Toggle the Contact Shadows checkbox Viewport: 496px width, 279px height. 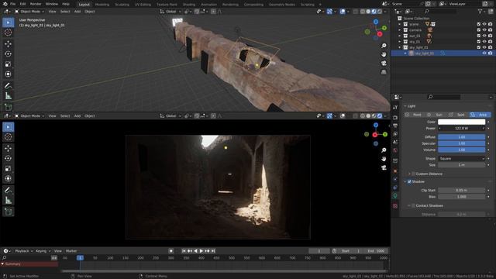click(x=413, y=205)
